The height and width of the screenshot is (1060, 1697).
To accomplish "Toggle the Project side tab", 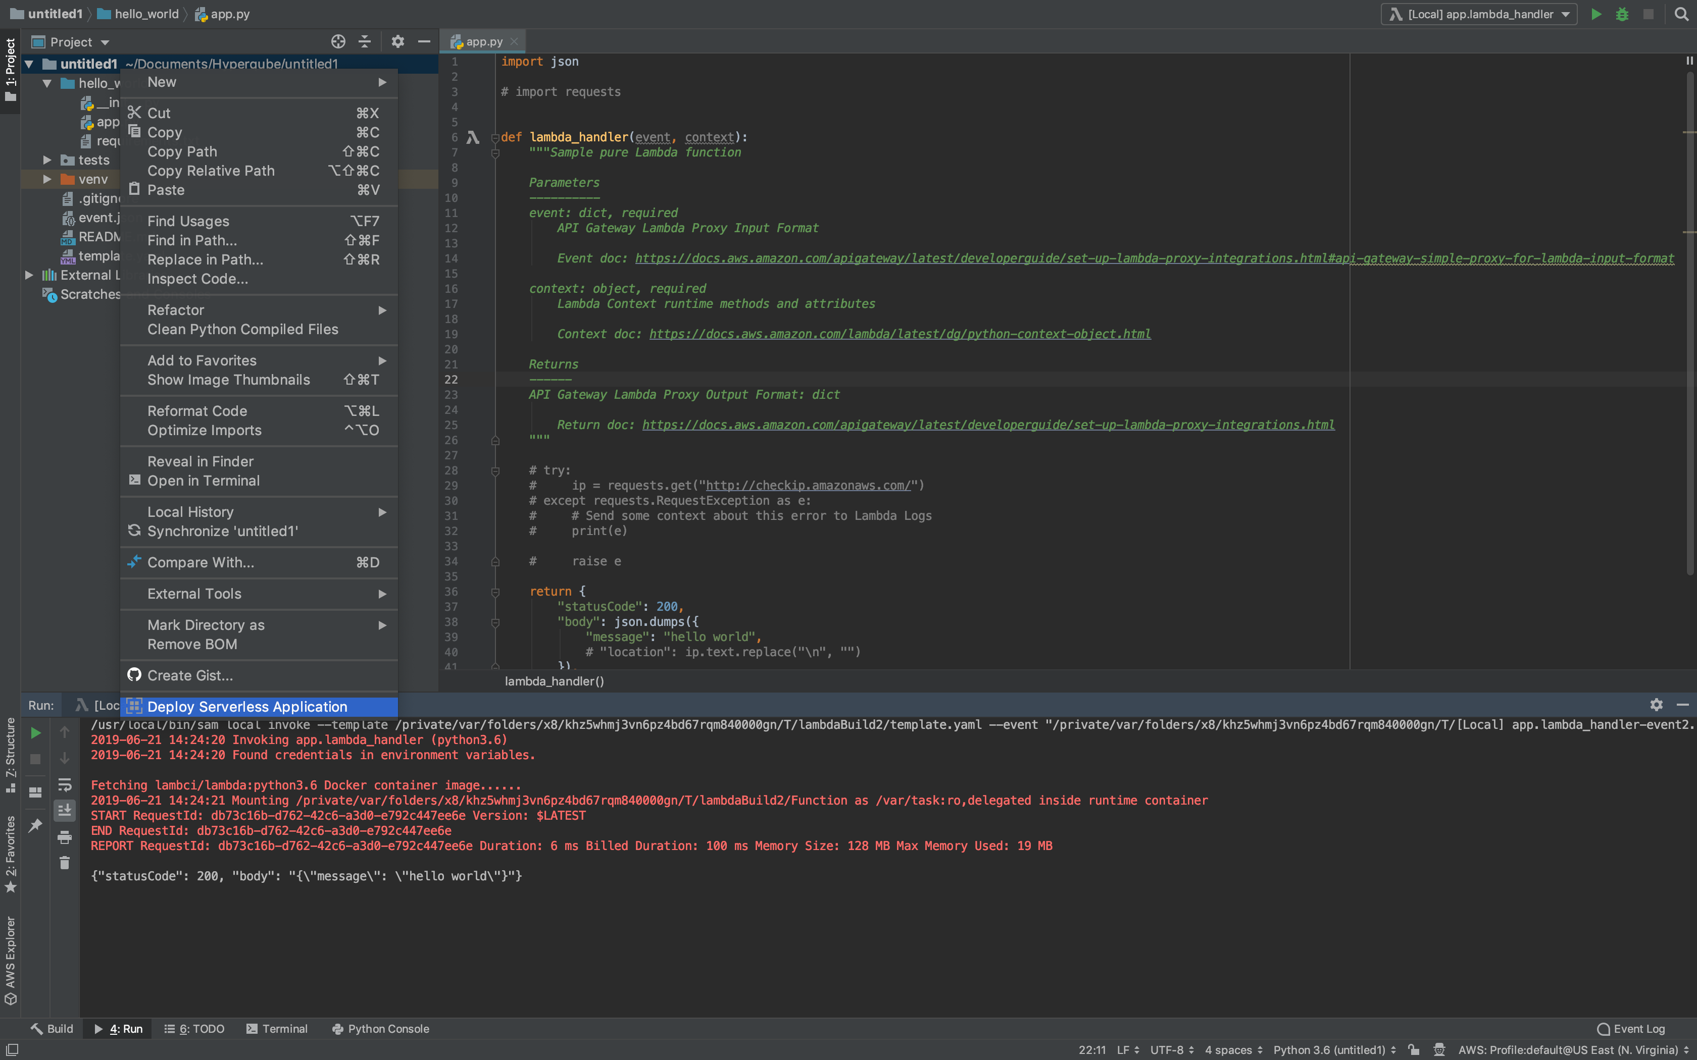I will coord(11,70).
